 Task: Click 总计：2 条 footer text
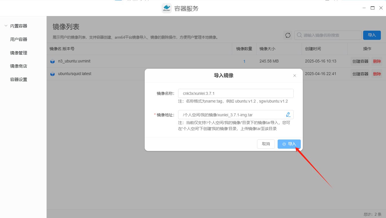coord(373,214)
